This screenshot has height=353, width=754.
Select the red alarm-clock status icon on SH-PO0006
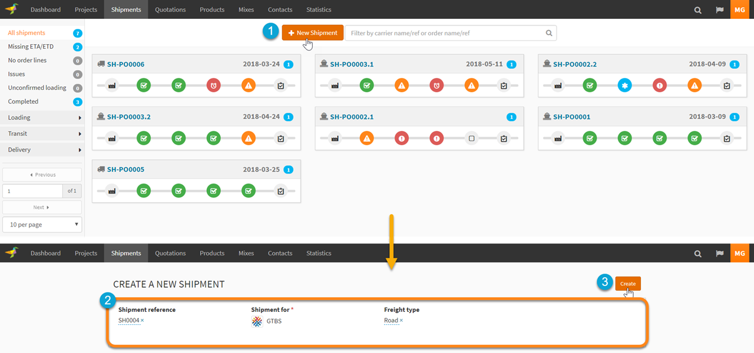pos(213,85)
